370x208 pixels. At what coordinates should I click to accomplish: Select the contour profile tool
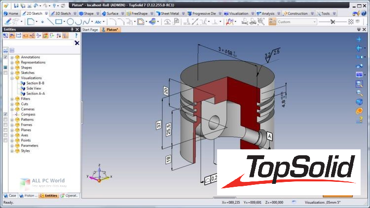tap(31, 22)
